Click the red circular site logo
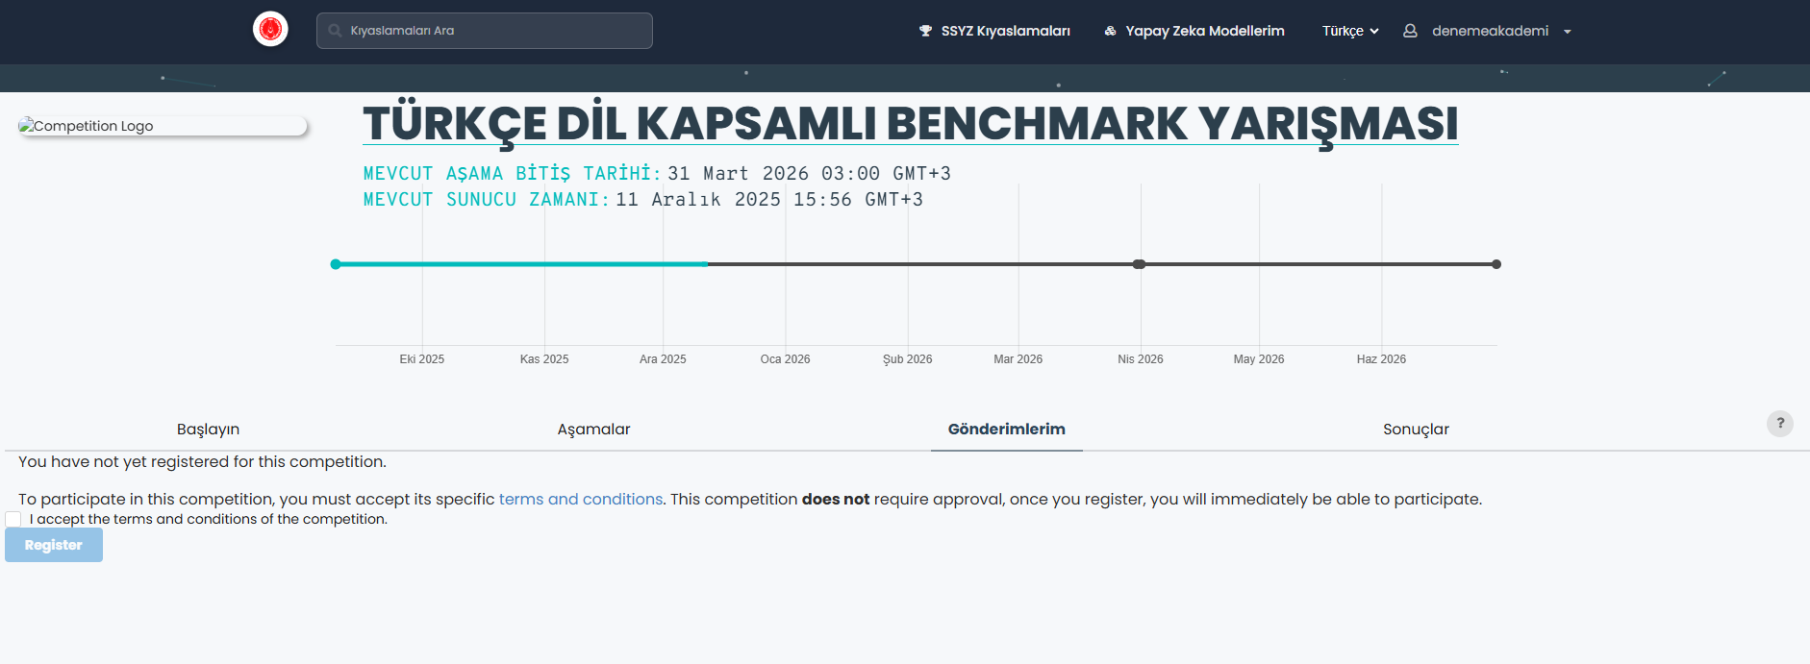Screen dimensions: 1810x664 pyautogui.click(x=270, y=30)
